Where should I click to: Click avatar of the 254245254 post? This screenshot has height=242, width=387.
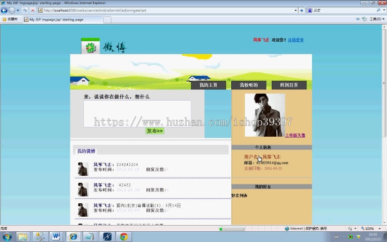83,169
